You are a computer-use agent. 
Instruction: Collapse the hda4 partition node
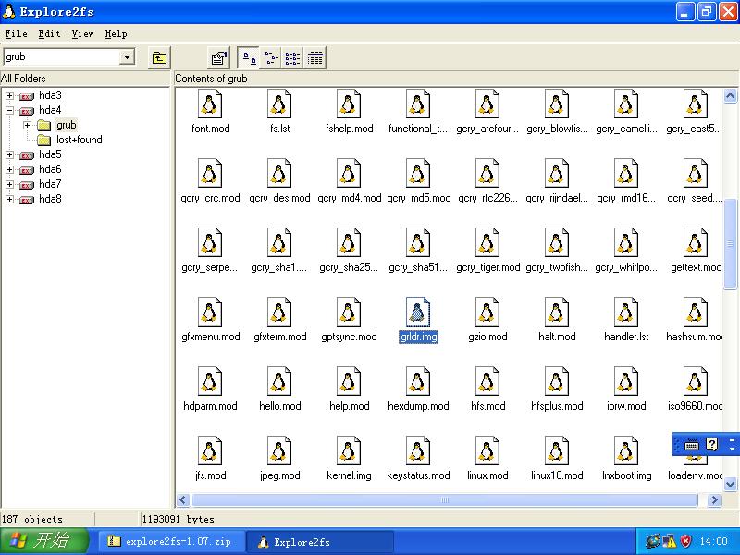(x=9, y=110)
